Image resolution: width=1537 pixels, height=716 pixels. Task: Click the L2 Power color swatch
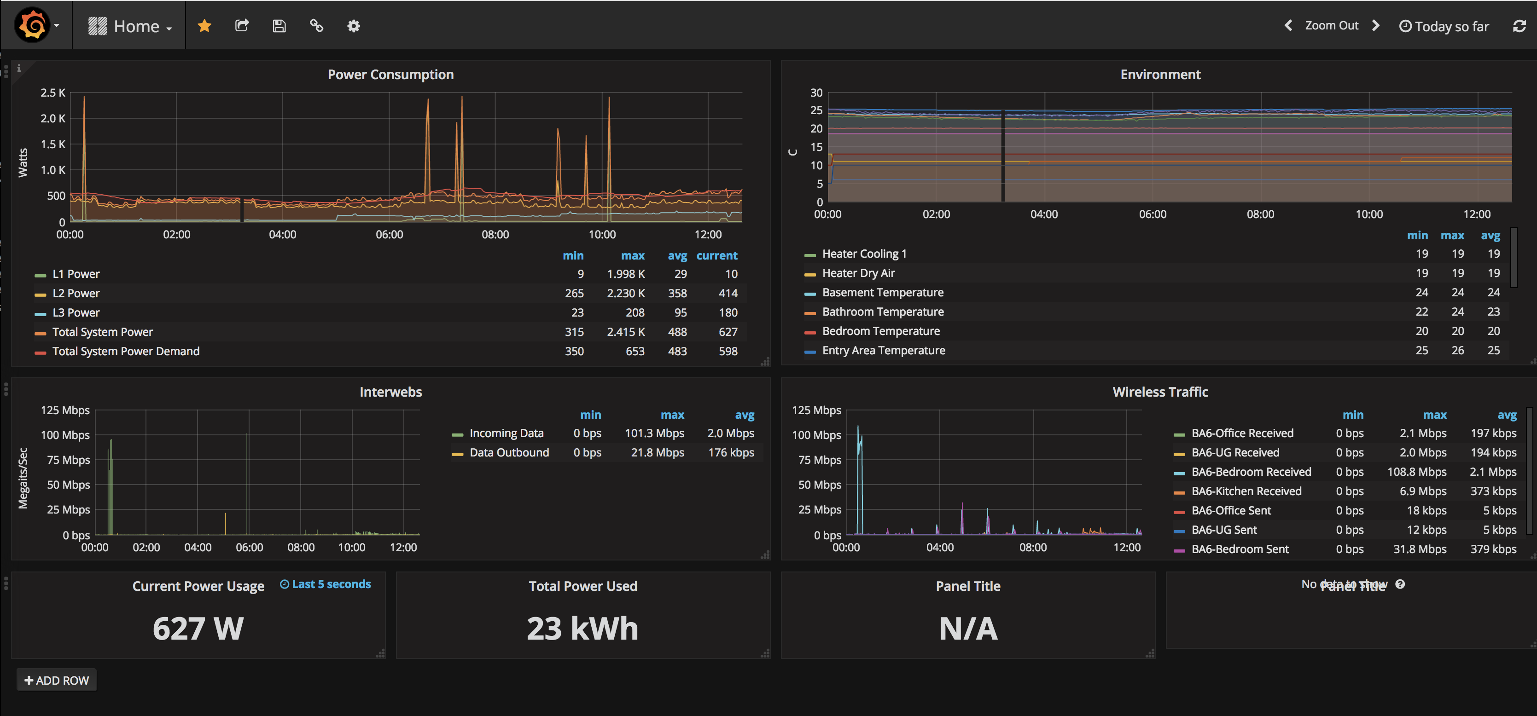point(41,294)
